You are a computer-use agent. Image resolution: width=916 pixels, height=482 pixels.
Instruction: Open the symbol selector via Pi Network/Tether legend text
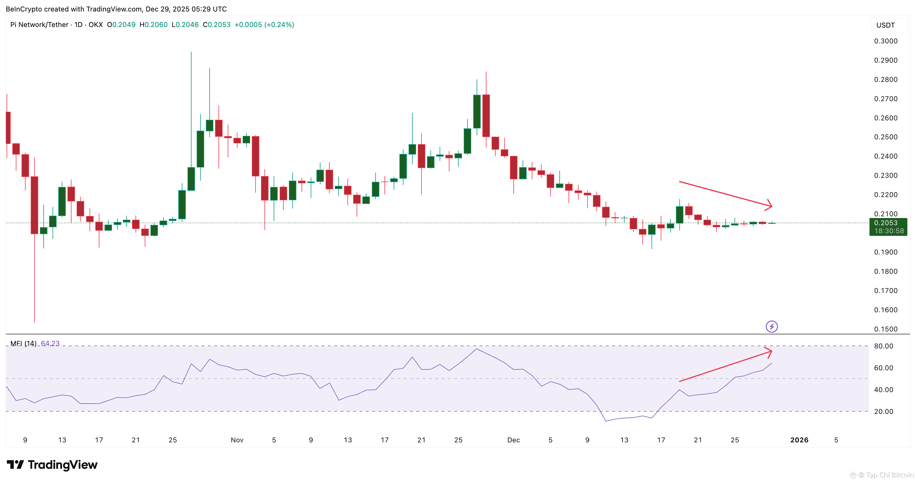point(39,24)
